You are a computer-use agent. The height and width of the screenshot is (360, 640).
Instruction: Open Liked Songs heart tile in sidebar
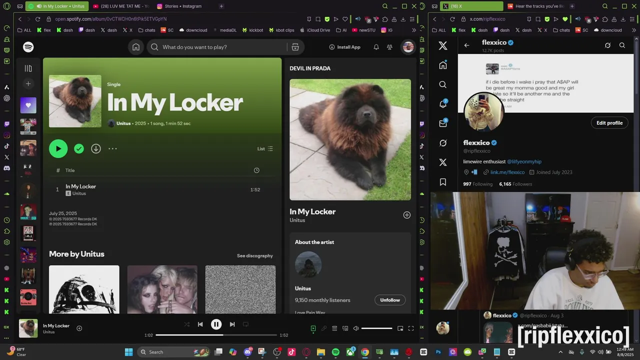[28, 105]
